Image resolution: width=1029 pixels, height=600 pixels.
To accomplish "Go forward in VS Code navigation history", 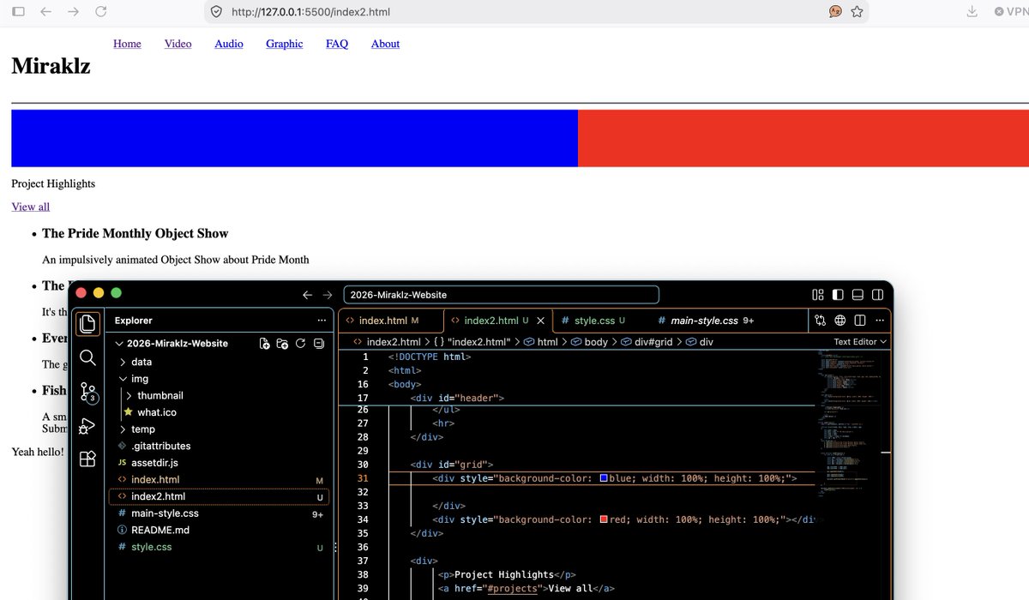I will tap(328, 295).
